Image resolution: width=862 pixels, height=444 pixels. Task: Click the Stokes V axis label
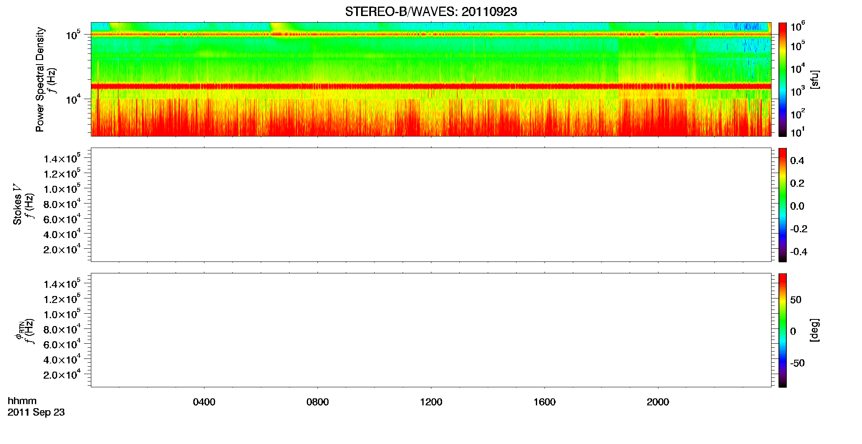18,204
